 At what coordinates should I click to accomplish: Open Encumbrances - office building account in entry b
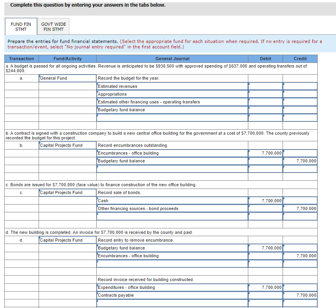point(172,153)
